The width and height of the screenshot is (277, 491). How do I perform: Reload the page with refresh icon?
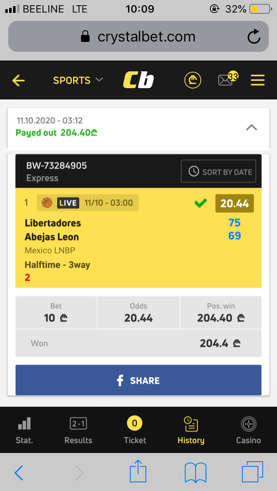(253, 36)
